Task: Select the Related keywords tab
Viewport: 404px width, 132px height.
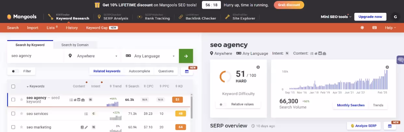Action: pyautogui.click(x=107, y=71)
